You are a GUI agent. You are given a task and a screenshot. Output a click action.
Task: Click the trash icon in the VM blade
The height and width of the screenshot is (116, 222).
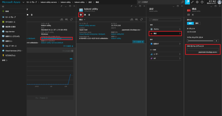(32, 15)
